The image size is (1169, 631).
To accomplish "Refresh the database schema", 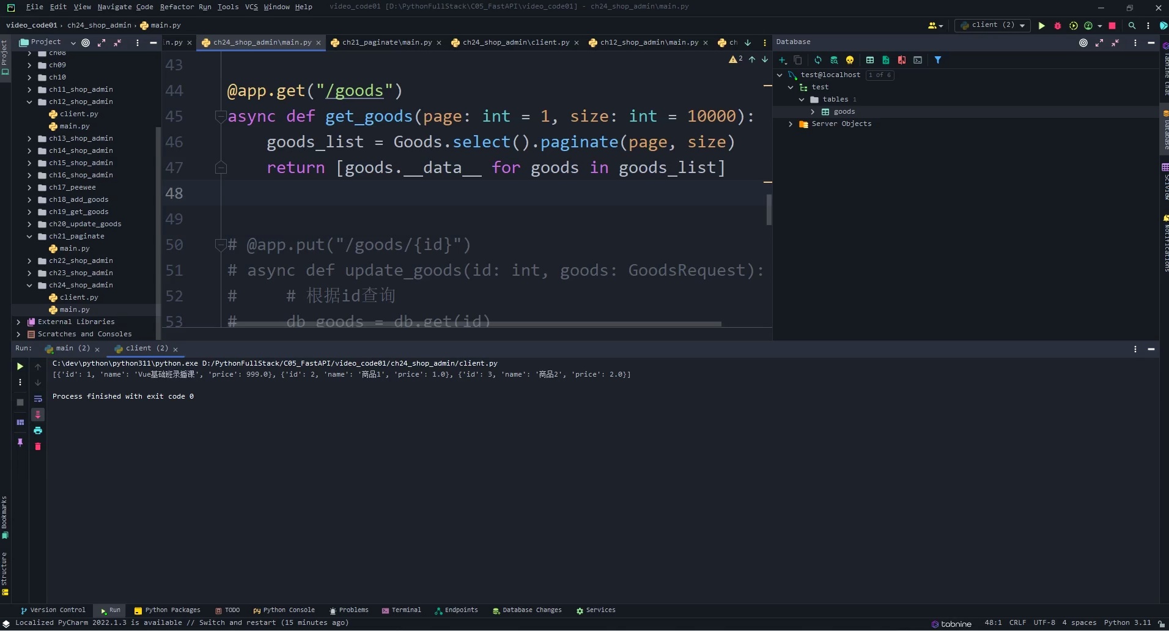I will [817, 60].
